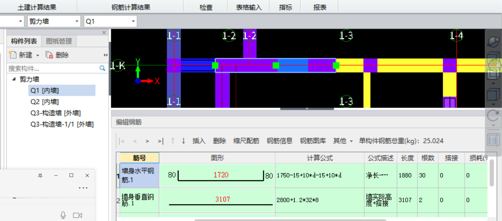Screen dimensions: 502x221
Task: Open the 其他 dropdown menu
Action: tap(343, 141)
